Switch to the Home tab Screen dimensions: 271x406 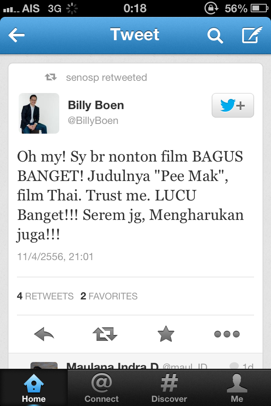[x=34, y=388]
